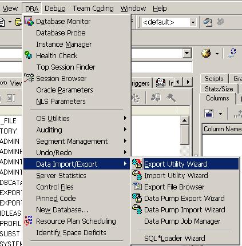Choose New Database...

77,210
